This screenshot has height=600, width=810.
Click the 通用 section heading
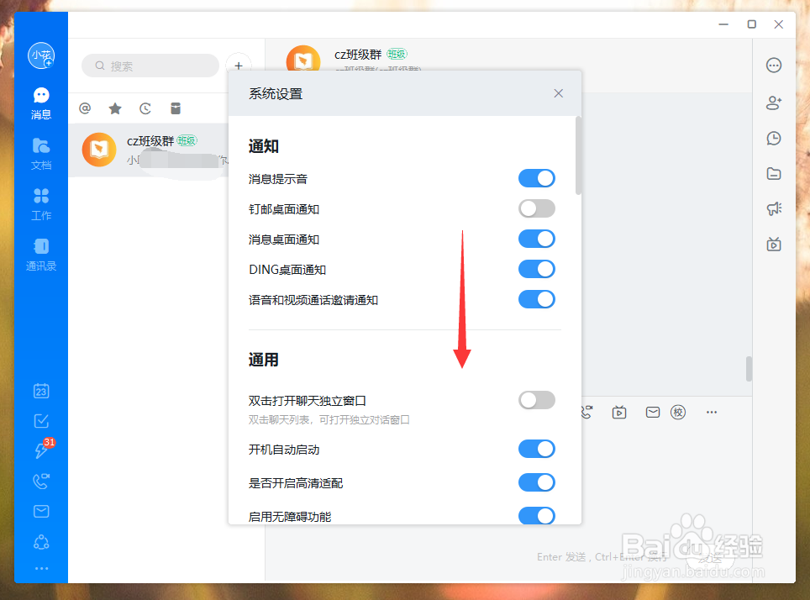(264, 360)
